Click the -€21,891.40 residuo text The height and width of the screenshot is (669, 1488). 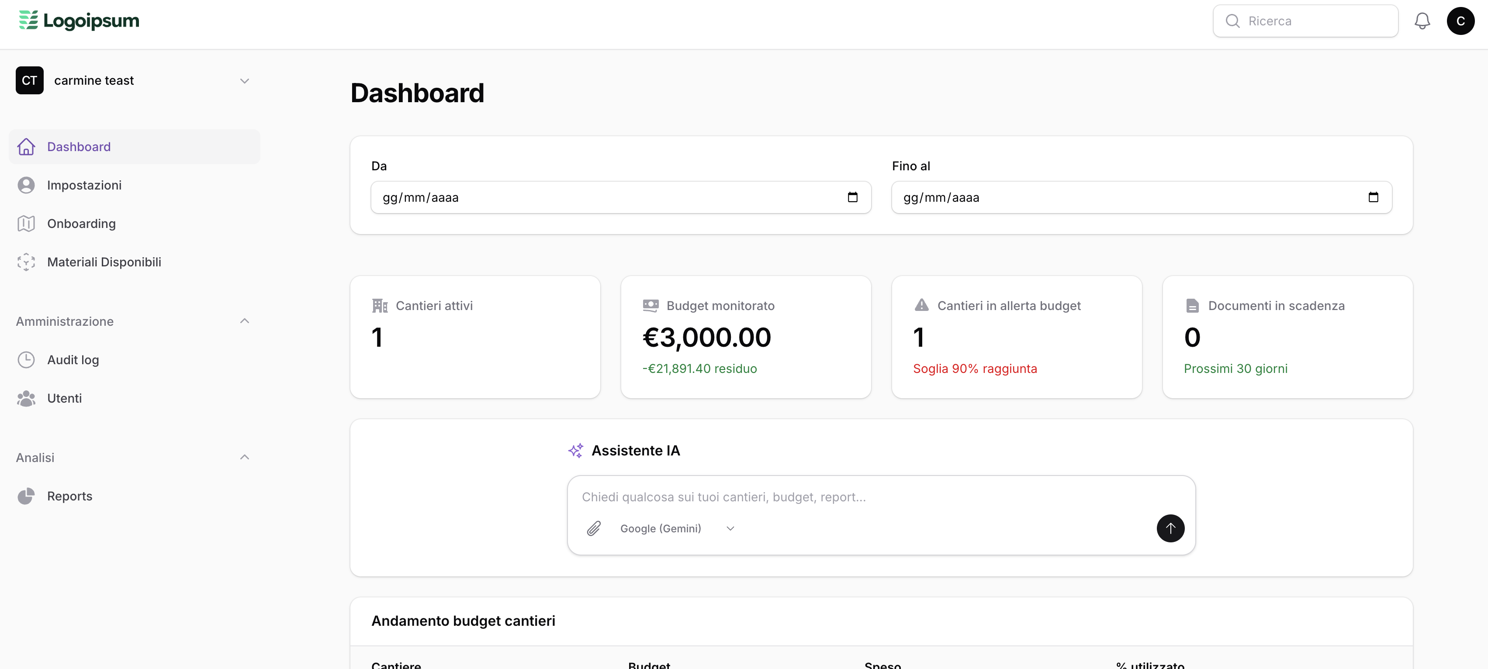point(699,368)
